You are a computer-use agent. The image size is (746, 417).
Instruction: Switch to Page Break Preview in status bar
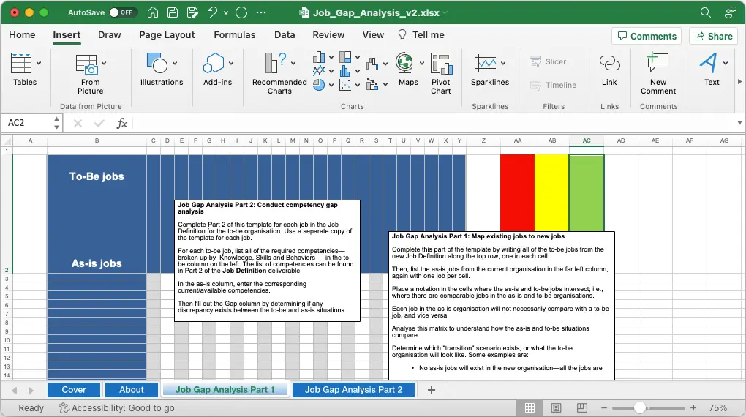pyautogui.click(x=582, y=408)
